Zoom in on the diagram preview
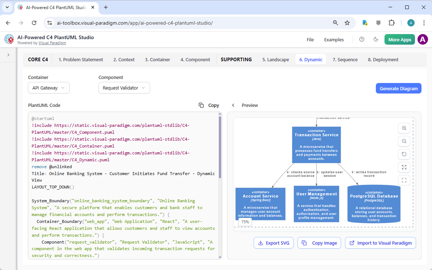The image size is (432, 270). (404, 128)
